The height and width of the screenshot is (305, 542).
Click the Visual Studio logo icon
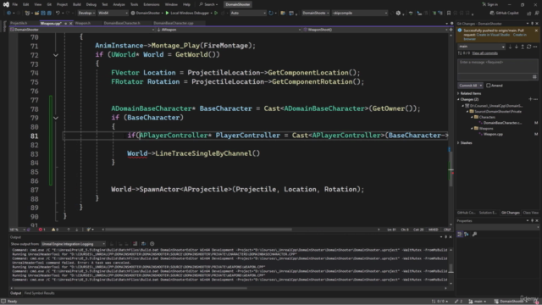click(6, 4)
